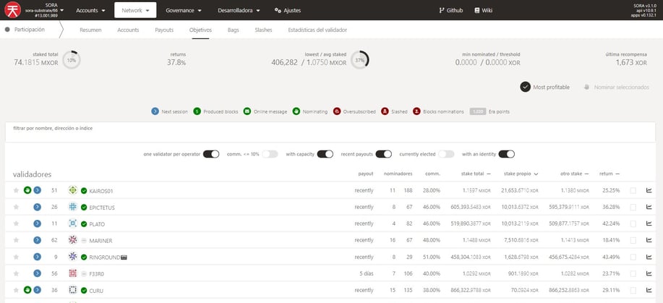
Task: Enable comm. <= 10% filter switch
Action: pos(270,154)
